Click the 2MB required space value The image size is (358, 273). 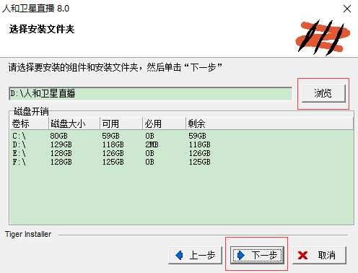[152, 144]
